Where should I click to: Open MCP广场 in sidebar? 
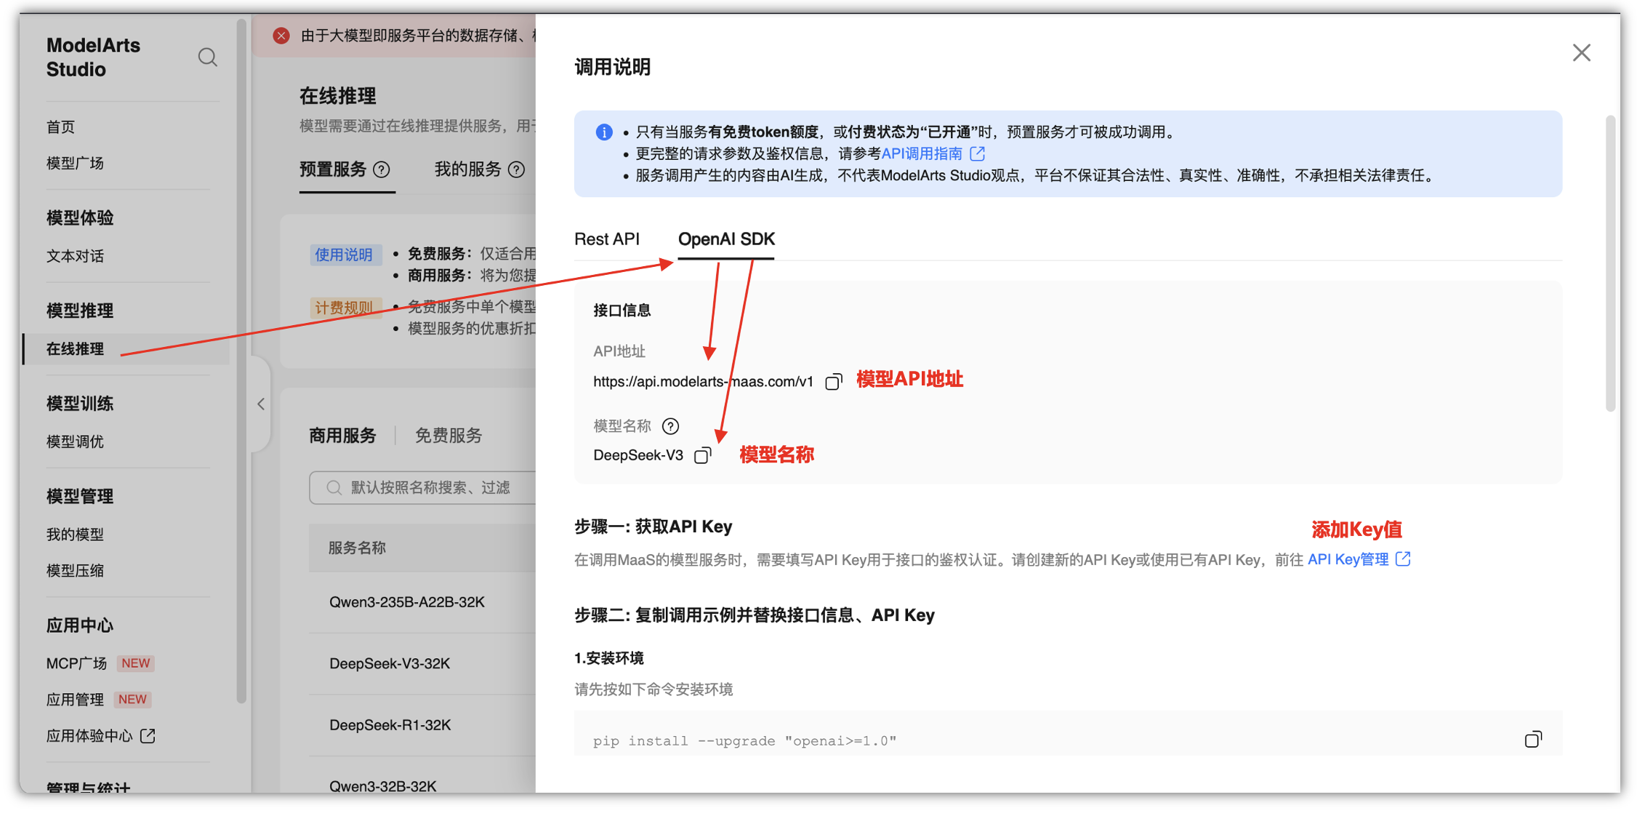click(76, 663)
